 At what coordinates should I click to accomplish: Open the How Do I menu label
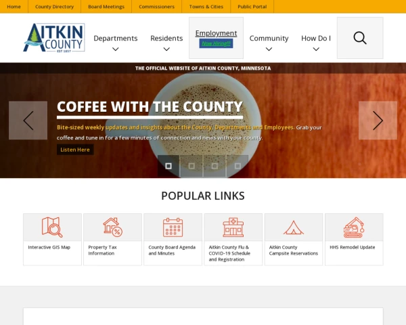(x=316, y=38)
